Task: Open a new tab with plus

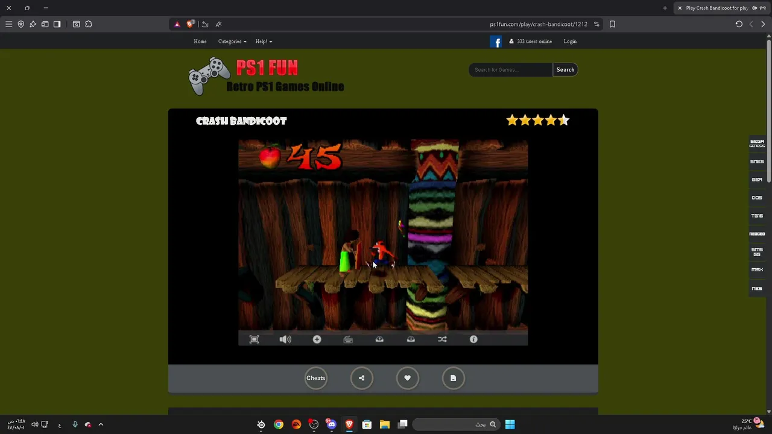Action: (x=665, y=8)
